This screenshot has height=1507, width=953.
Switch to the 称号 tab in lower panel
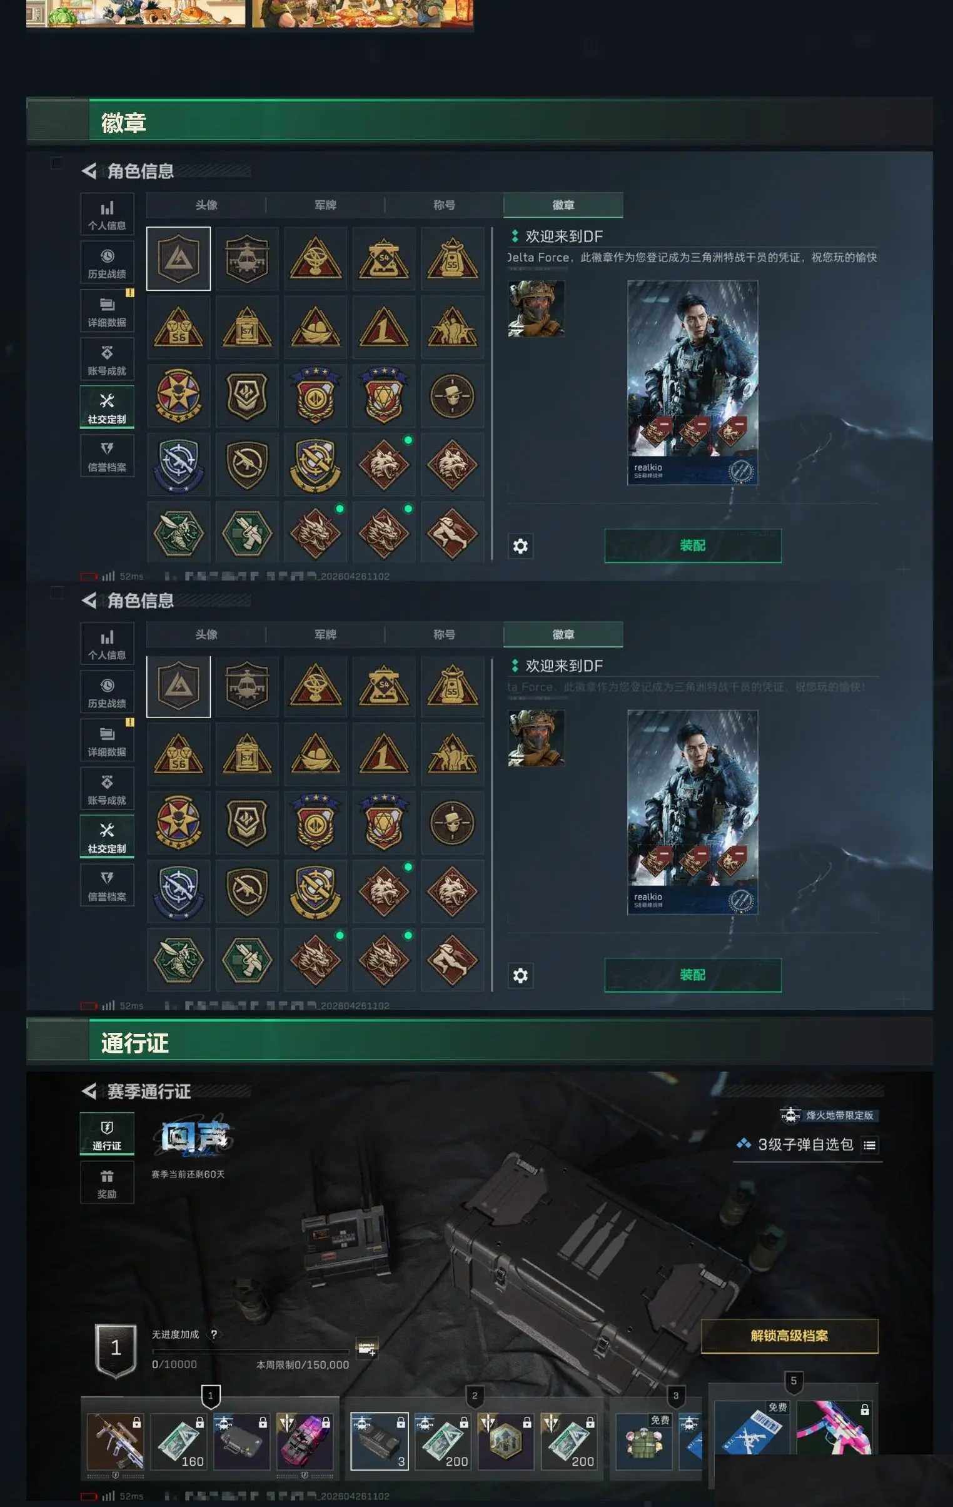444,634
